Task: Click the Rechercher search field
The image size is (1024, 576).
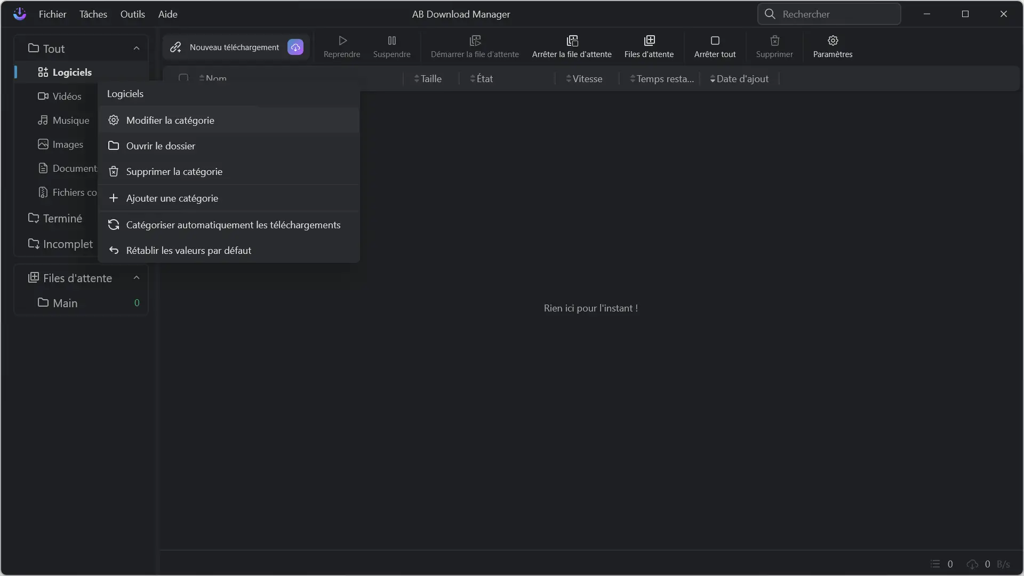Action: (x=829, y=14)
